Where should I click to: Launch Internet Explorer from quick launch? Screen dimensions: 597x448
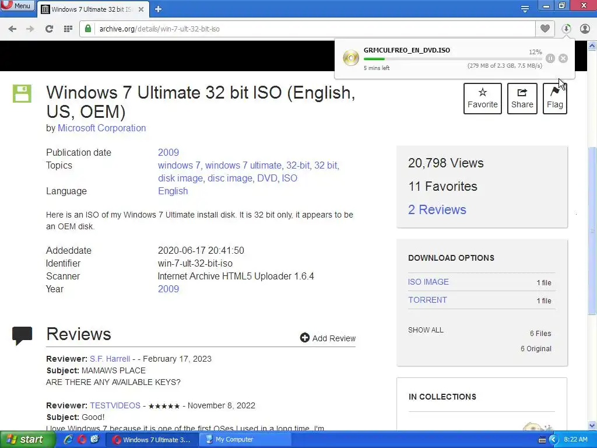(68, 439)
